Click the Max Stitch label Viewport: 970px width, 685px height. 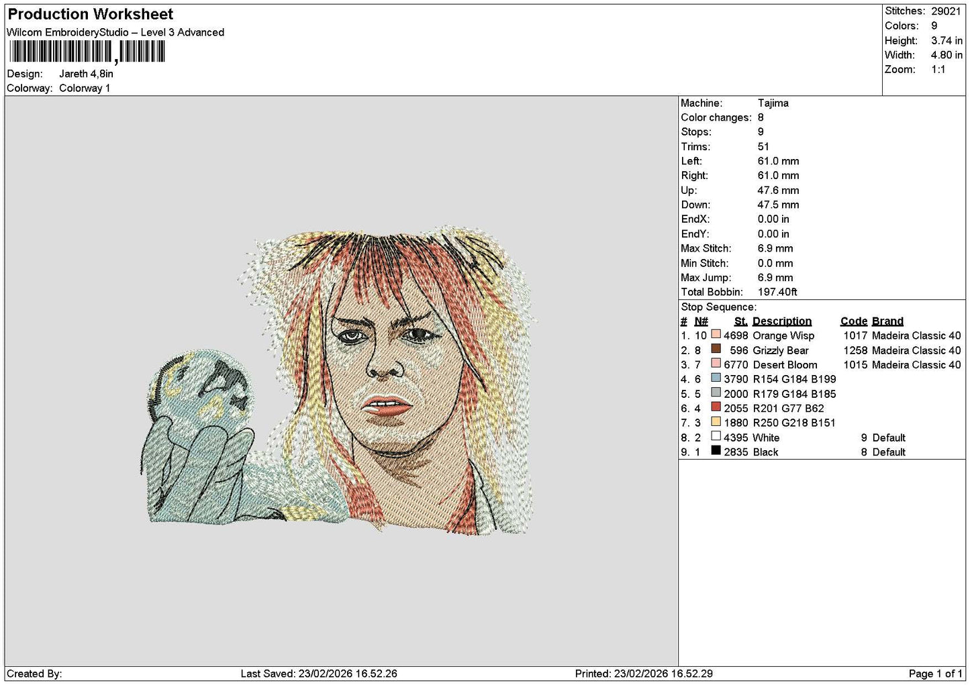click(x=706, y=248)
